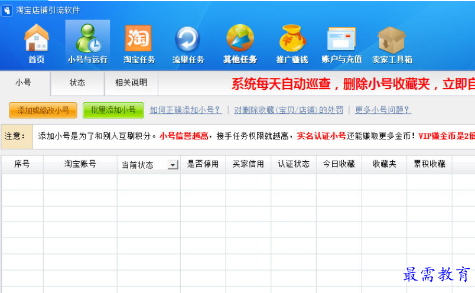Click the 序号 column header
Screen dimensions: 475x293
[22, 164]
